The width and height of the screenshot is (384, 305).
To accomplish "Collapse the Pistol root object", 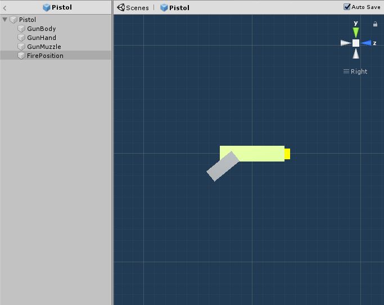I will (x=4, y=19).
